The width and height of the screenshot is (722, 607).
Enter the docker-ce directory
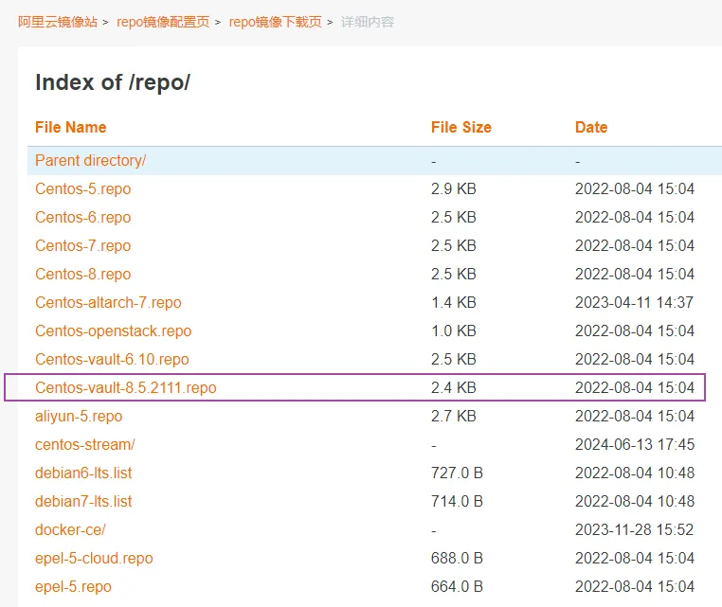pyautogui.click(x=70, y=529)
